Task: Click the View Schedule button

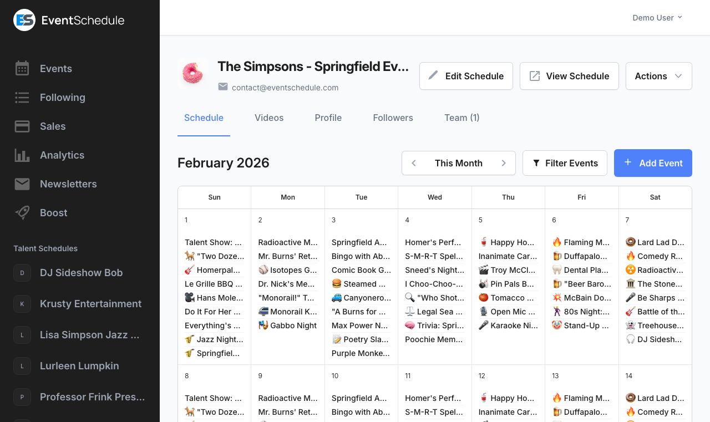Action: (x=569, y=75)
